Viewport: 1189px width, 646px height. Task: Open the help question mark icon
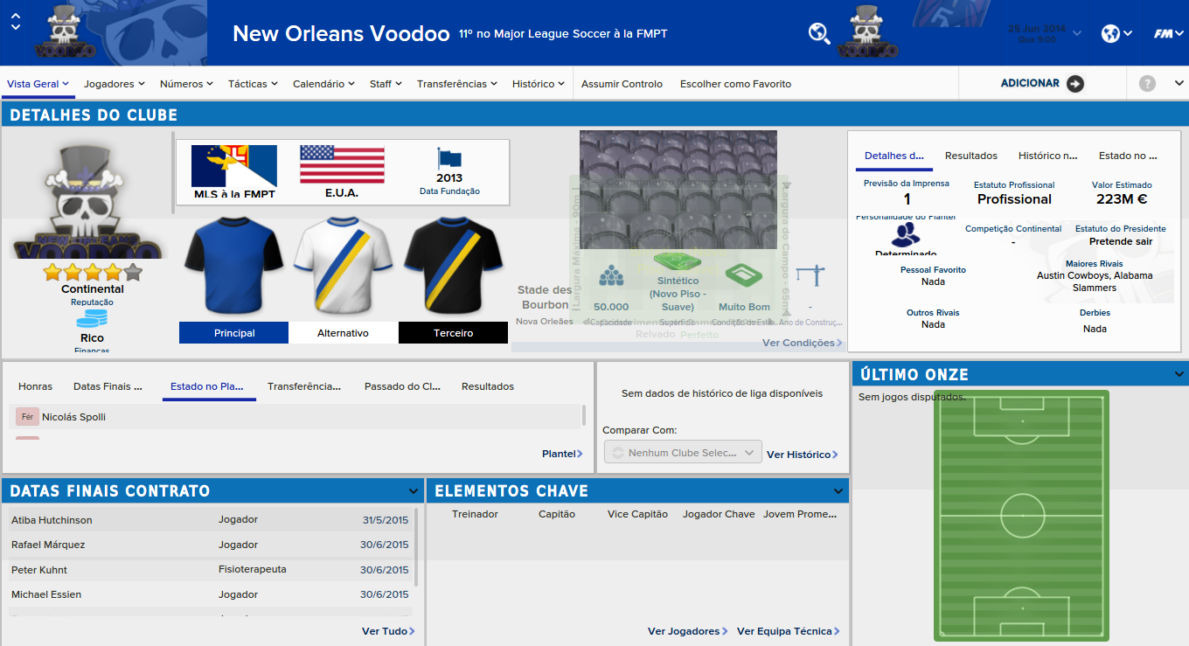point(1147,83)
